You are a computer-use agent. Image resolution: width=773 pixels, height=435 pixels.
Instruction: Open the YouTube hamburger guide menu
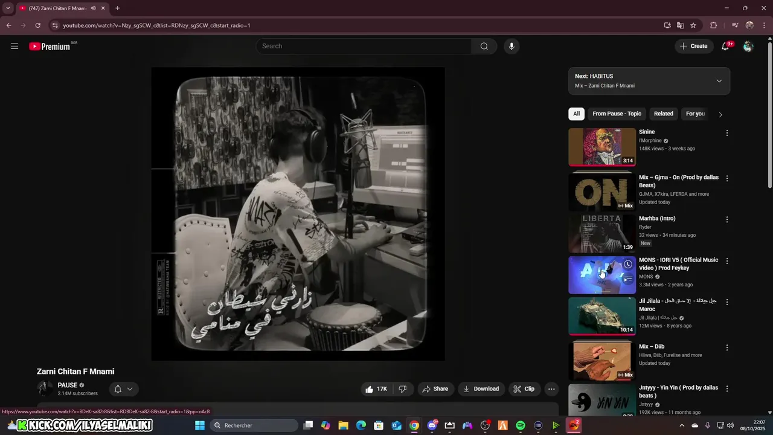(14, 46)
